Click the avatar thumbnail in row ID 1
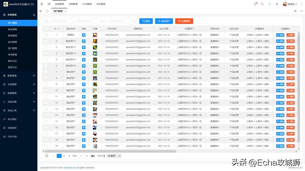305x171 pixels. click(95, 35)
